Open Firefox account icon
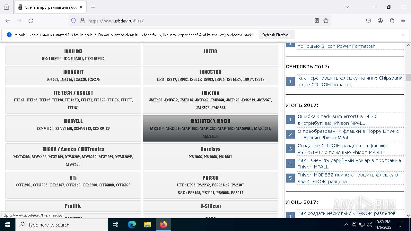This screenshot has width=411, height=231. click(380, 21)
